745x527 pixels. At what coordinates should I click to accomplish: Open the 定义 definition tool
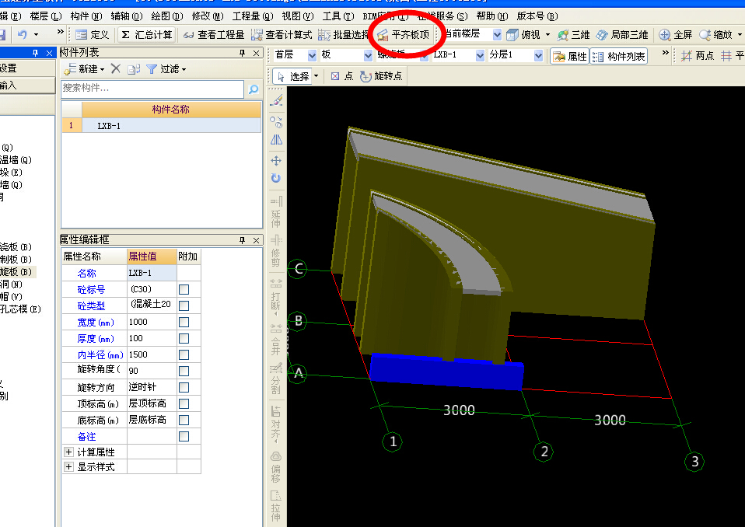[x=93, y=35]
